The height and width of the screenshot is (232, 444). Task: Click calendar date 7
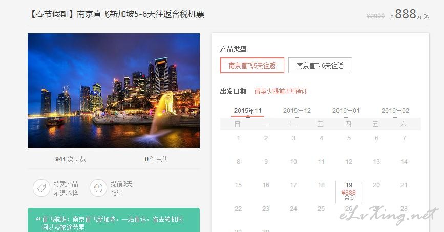(x=404, y=138)
